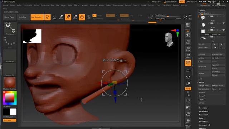Toggle the orange XYZ rotation button
The image size is (229, 129).
point(188,89)
